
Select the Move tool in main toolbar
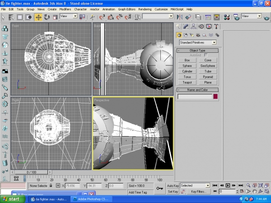coord(38,17)
